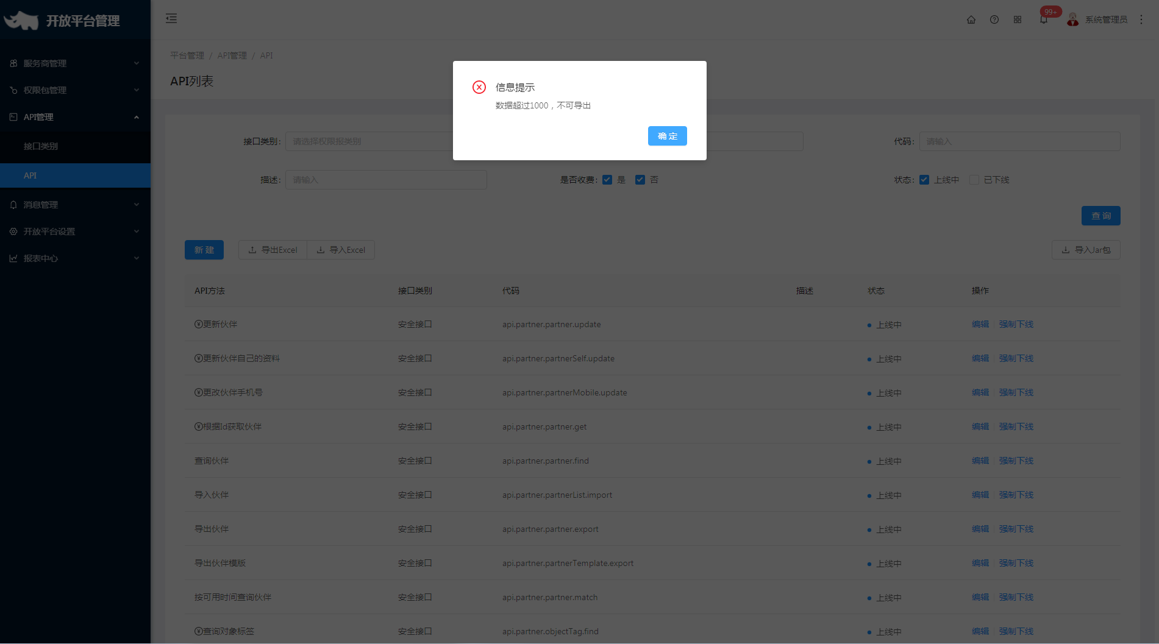Click the 新建 button
Viewport: 1159px width, 644px height.
[204, 250]
